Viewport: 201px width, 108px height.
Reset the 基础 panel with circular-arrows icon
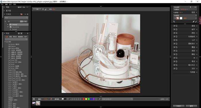click(177, 26)
